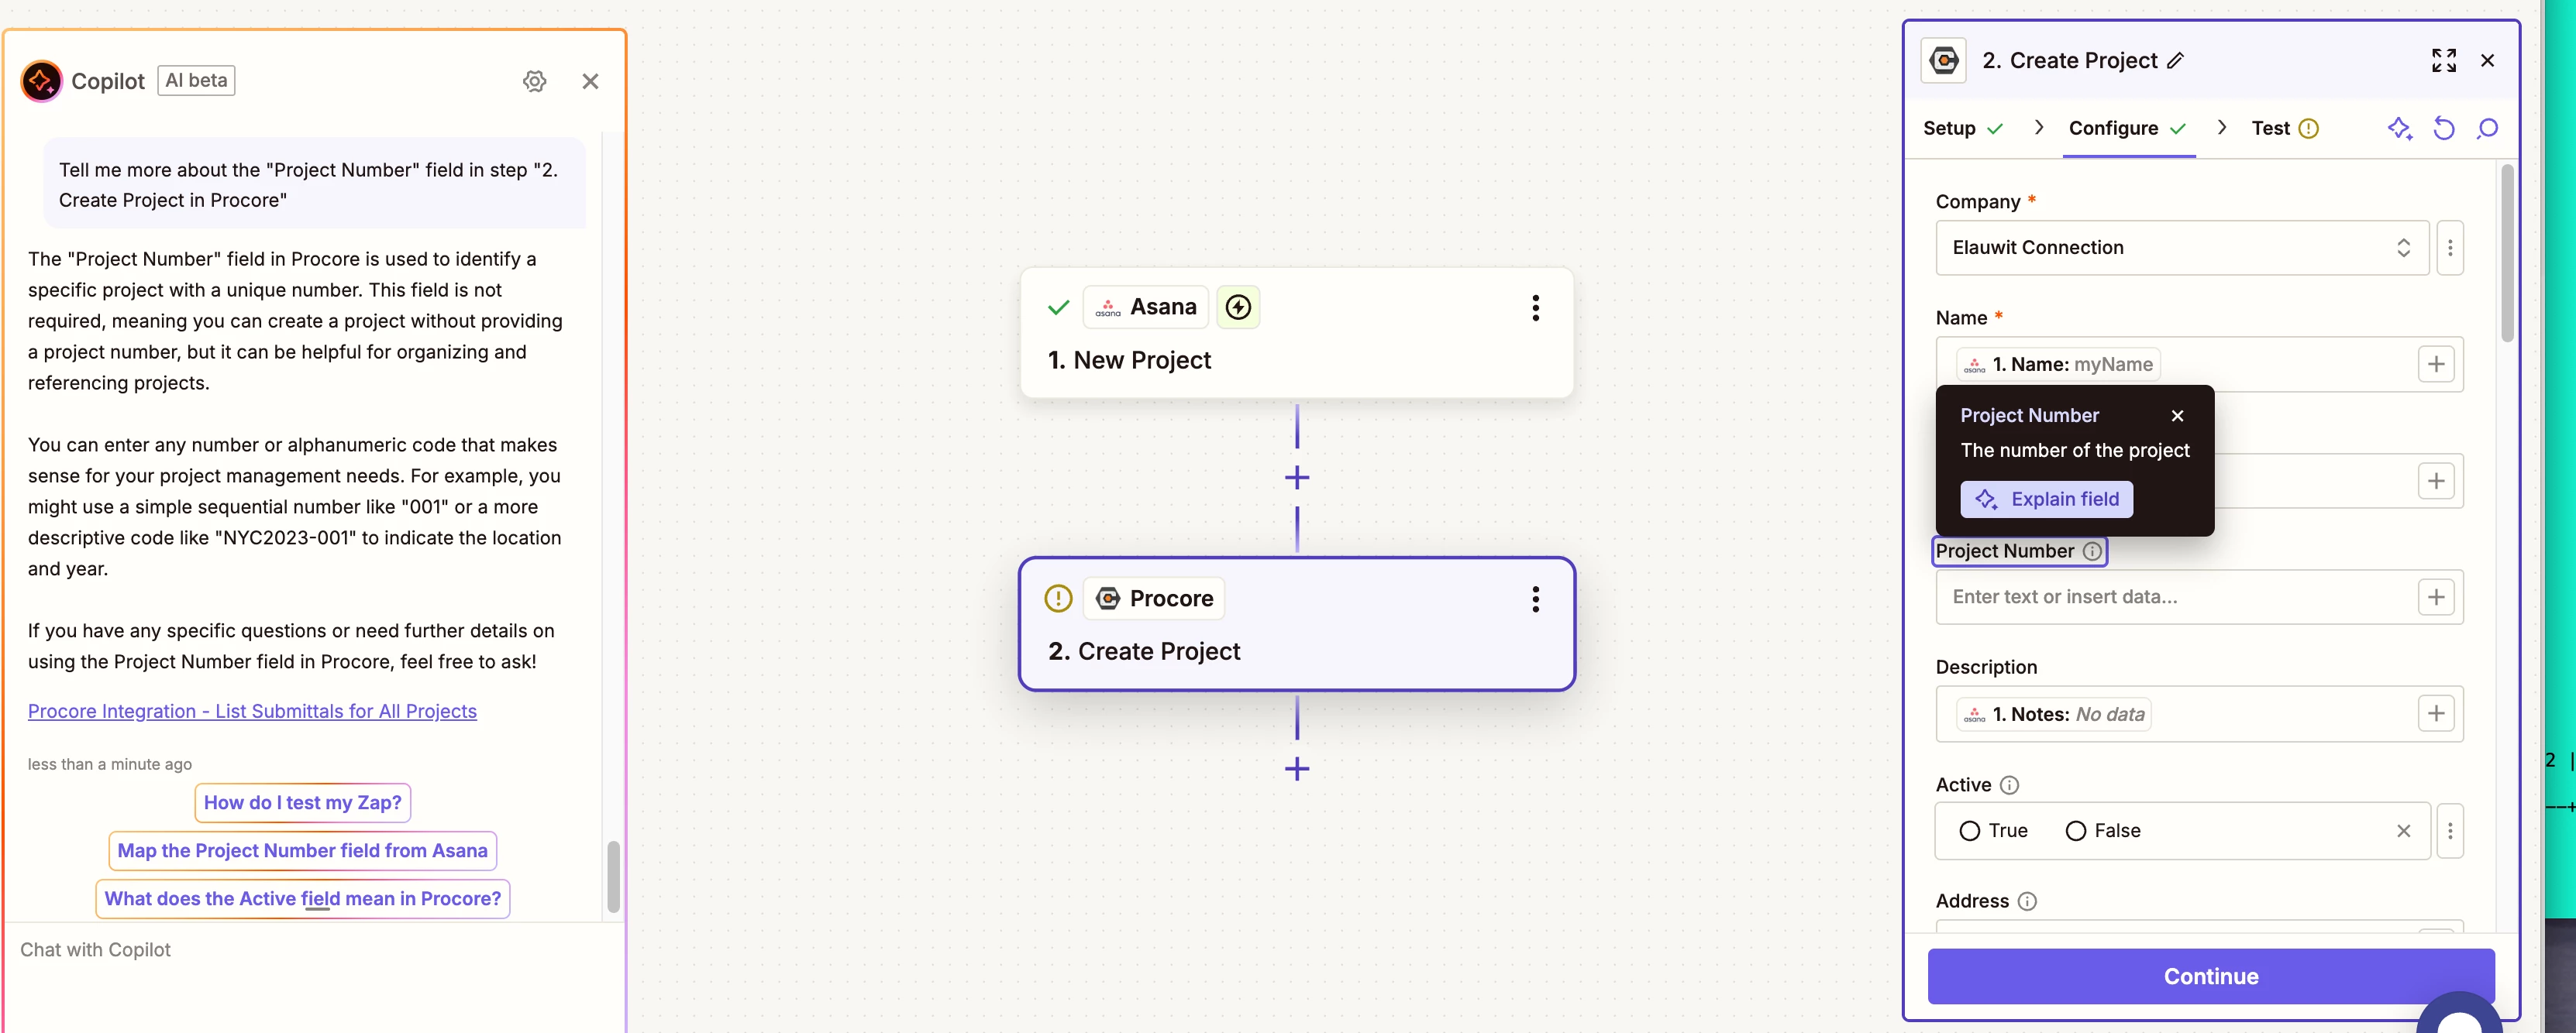Select the False option for Active
The height and width of the screenshot is (1033, 2576).
tap(2102, 830)
